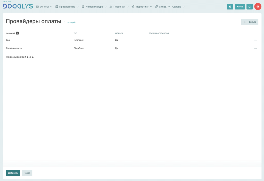This screenshot has height=181, width=264.
Task: Click the Добавить button
Action: coord(13,173)
